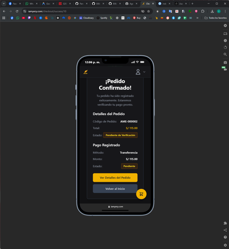Image resolution: width=229 pixels, height=249 pixels.
Task: Expand the user account dropdown menu
Action: point(140,72)
